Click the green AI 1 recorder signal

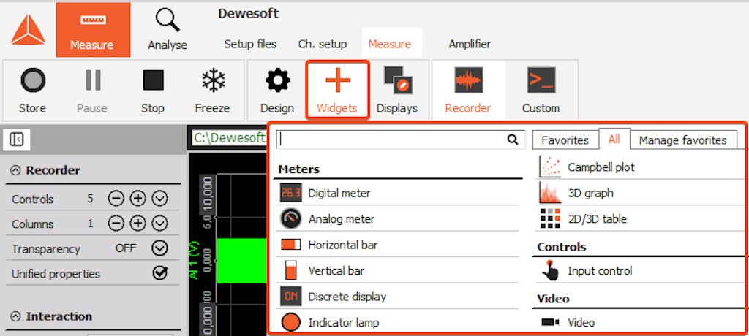(x=241, y=261)
